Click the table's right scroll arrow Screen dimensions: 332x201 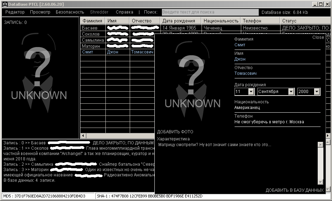coord(328,135)
